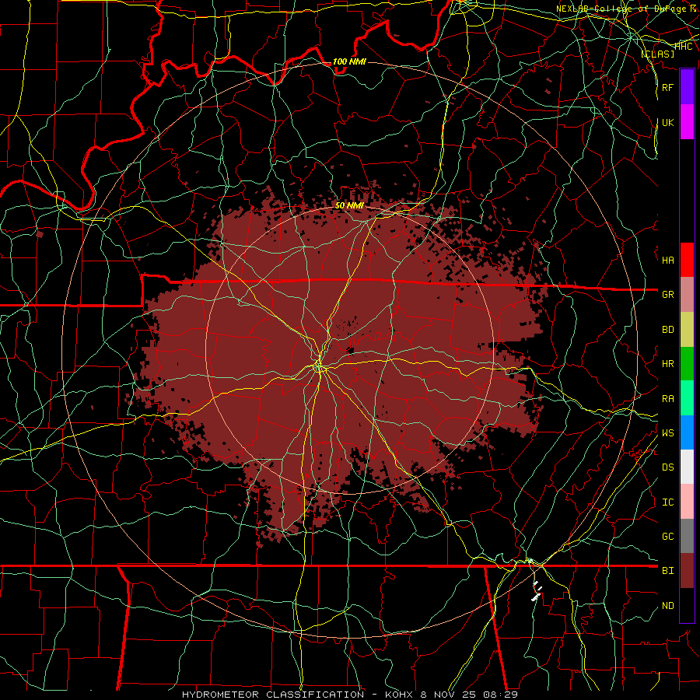
Task: Click the "RF" legend label
Action: (x=668, y=87)
